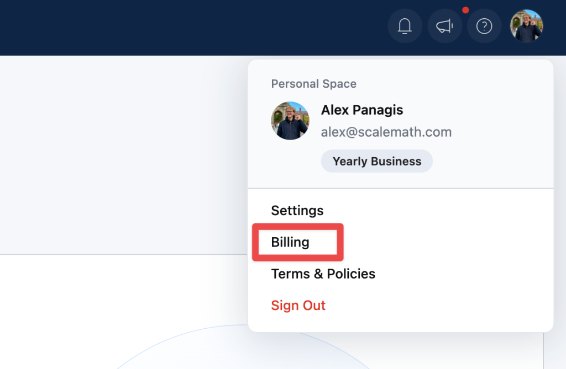Click the Alex Panagis name text
This screenshot has width=566, height=369.
click(362, 110)
